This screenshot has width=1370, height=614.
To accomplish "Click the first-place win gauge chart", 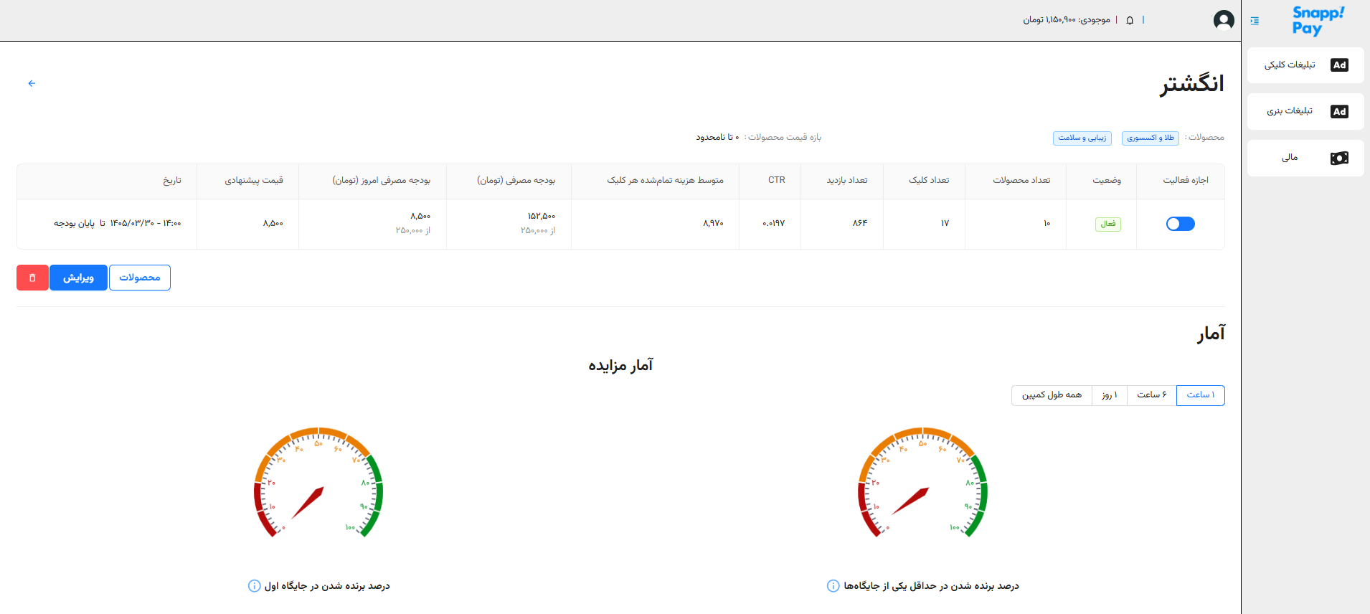I will [318, 483].
